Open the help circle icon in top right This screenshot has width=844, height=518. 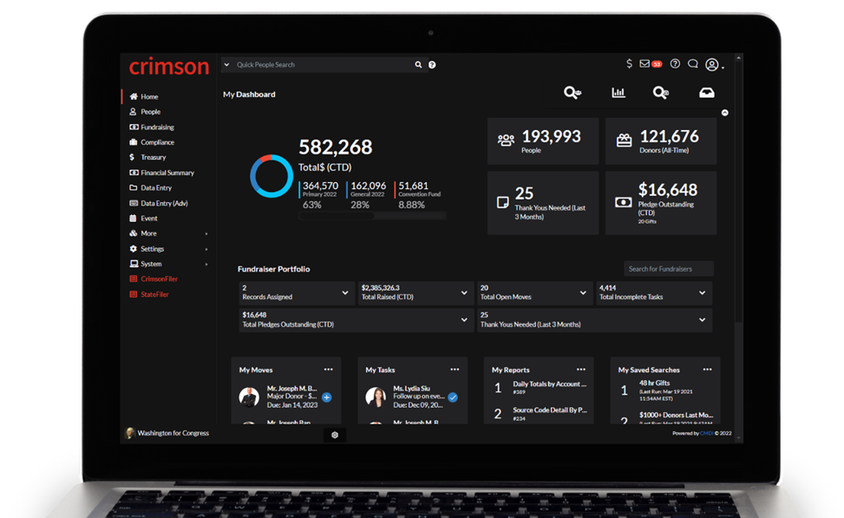click(x=675, y=63)
